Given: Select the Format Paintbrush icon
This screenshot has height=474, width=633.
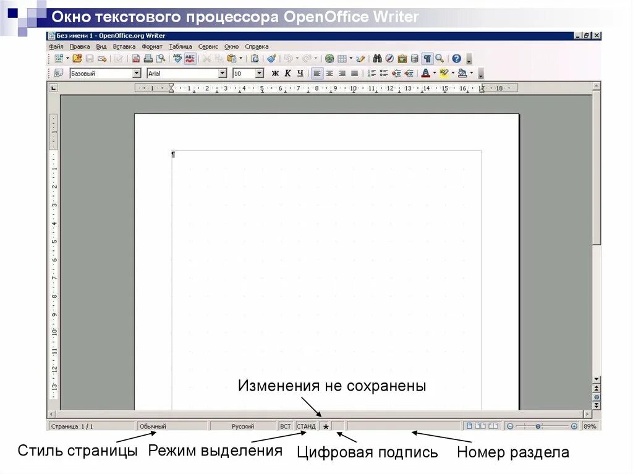Looking at the screenshot, I should (x=272, y=59).
